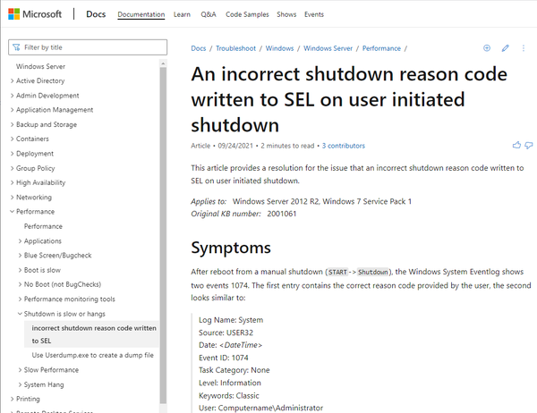Viewport: 537px width, 413px height.
Task: Click the add to collection plus icon
Action: pyautogui.click(x=487, y=48)
